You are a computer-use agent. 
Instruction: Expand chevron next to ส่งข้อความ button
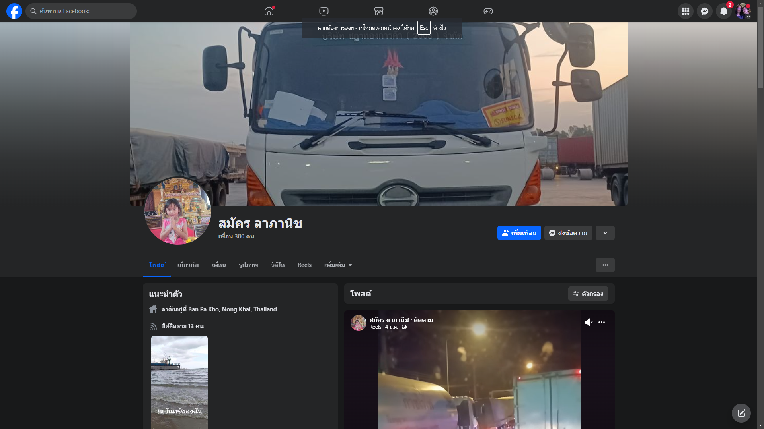tap(605, 233)
